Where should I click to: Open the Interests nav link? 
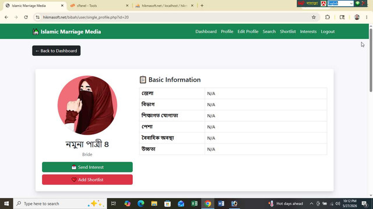308,31
